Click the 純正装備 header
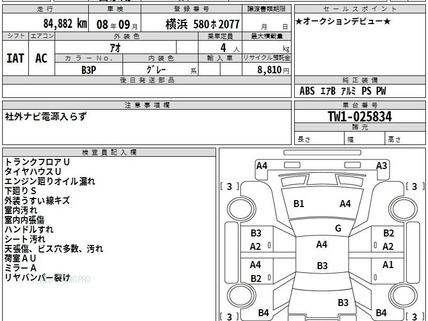Viewport: 428px width, 321px height. coord(360,80)
